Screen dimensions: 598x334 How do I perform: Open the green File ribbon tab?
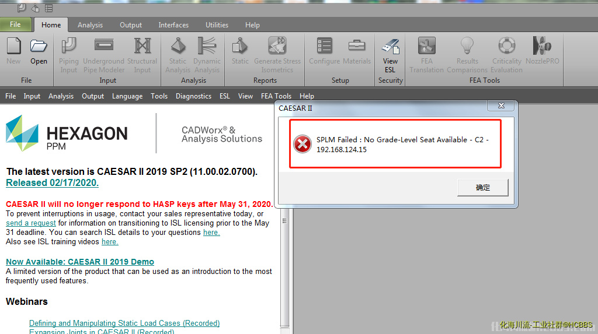15,24
